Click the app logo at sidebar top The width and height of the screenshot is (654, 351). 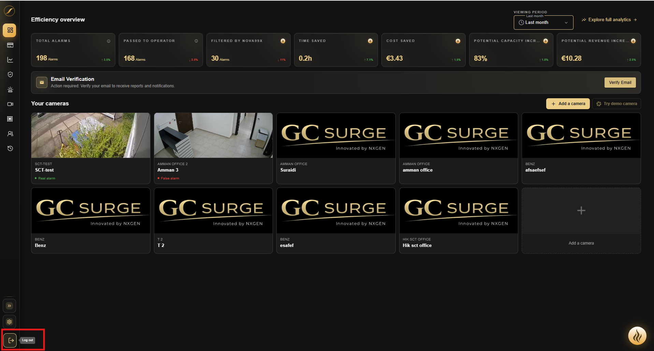(9, 11)
